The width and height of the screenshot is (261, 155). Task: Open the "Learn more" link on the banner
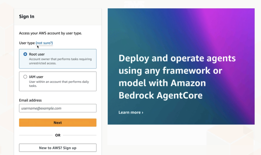(131, 112)
